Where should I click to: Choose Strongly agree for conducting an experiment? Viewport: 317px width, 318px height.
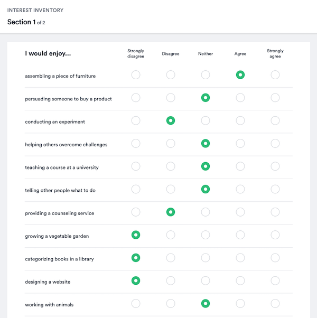click(275, 120)
